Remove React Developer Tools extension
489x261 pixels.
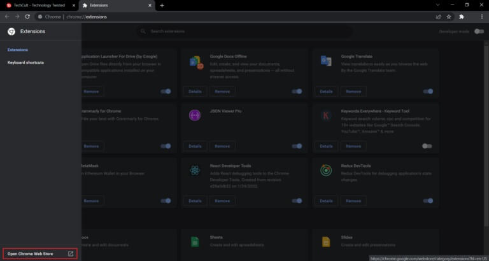pos(222,201)
